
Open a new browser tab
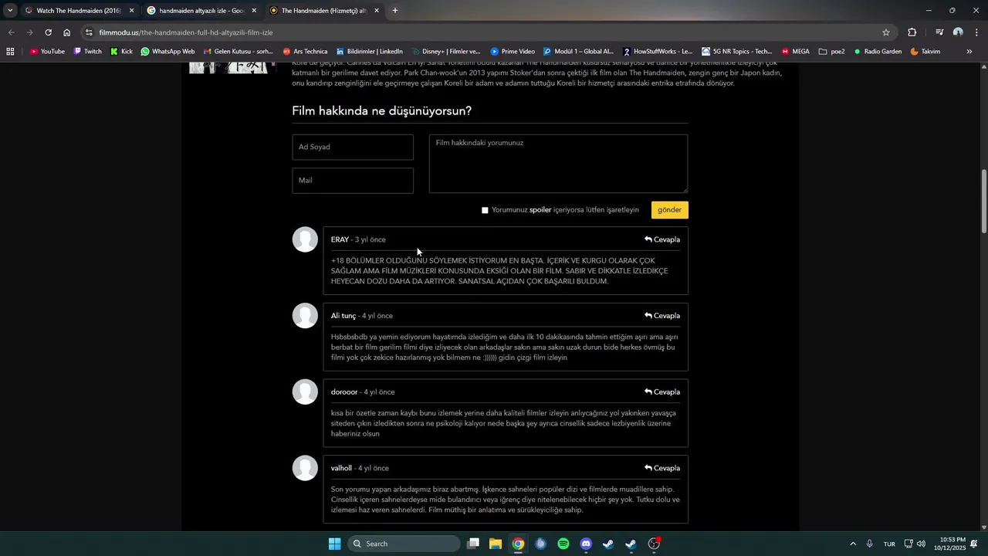tap(395, 11)
